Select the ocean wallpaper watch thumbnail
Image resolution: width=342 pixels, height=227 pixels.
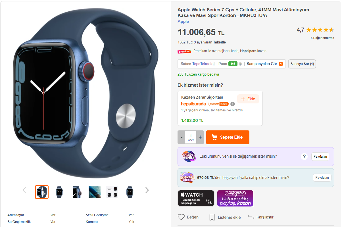95,192
